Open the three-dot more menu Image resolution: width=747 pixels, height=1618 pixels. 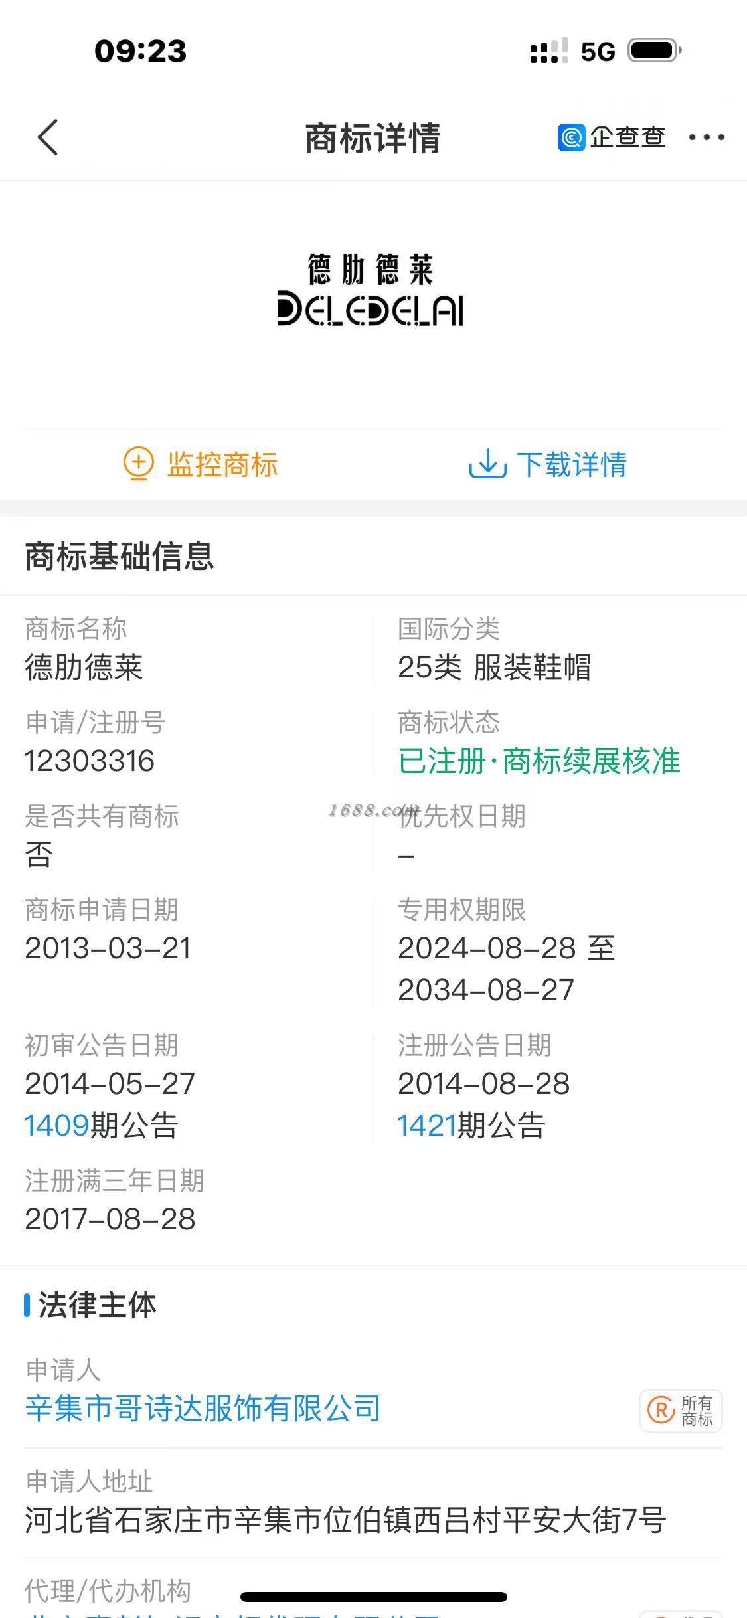tap(706, 137)
